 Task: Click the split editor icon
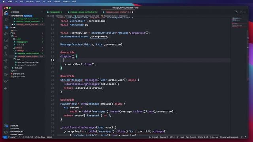241,12
